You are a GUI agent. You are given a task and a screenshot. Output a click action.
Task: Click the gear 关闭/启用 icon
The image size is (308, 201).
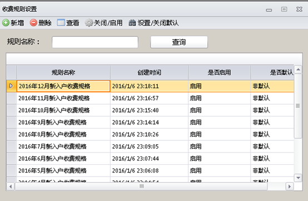pyautogui.click(x=89, y=23)
